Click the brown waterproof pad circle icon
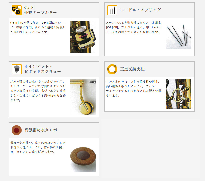The height and width of the screenshot is (181, 205). click(16, 130)
